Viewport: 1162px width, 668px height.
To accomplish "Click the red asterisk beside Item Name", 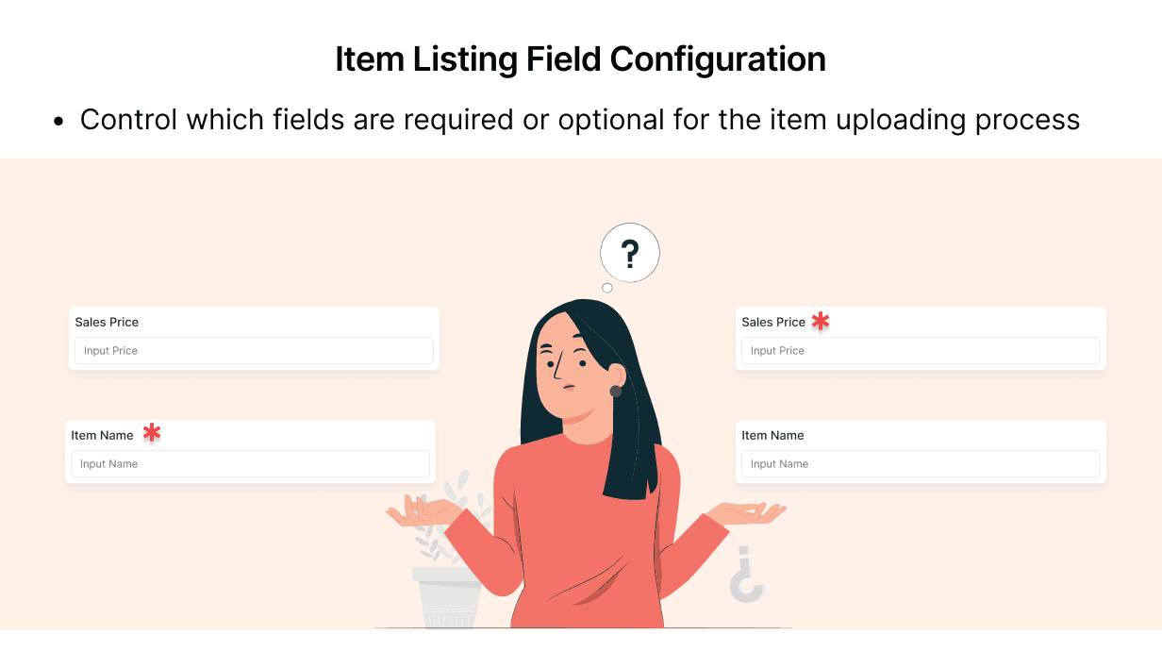I will coord(152,433).
